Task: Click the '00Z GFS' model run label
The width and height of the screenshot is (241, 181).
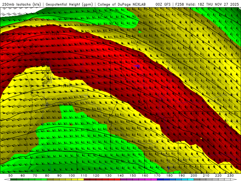Action: (x=163, y=5)
